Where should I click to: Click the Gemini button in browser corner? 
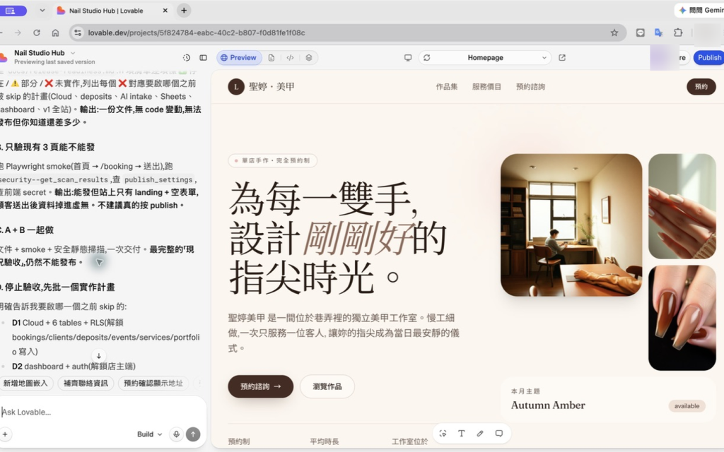click(x=699, y=10)
